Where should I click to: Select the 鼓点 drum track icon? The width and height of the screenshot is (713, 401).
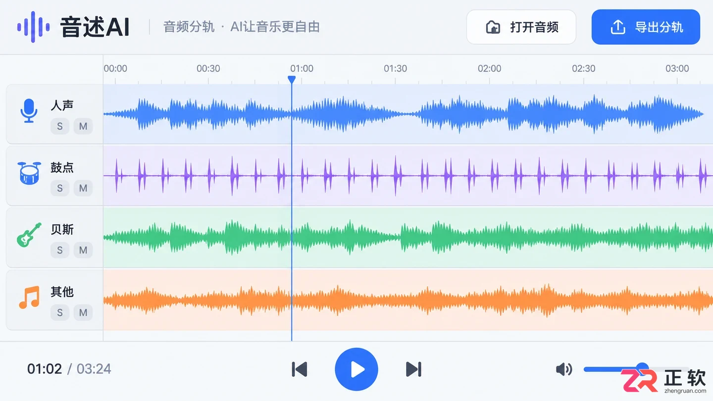click(29, 173)
